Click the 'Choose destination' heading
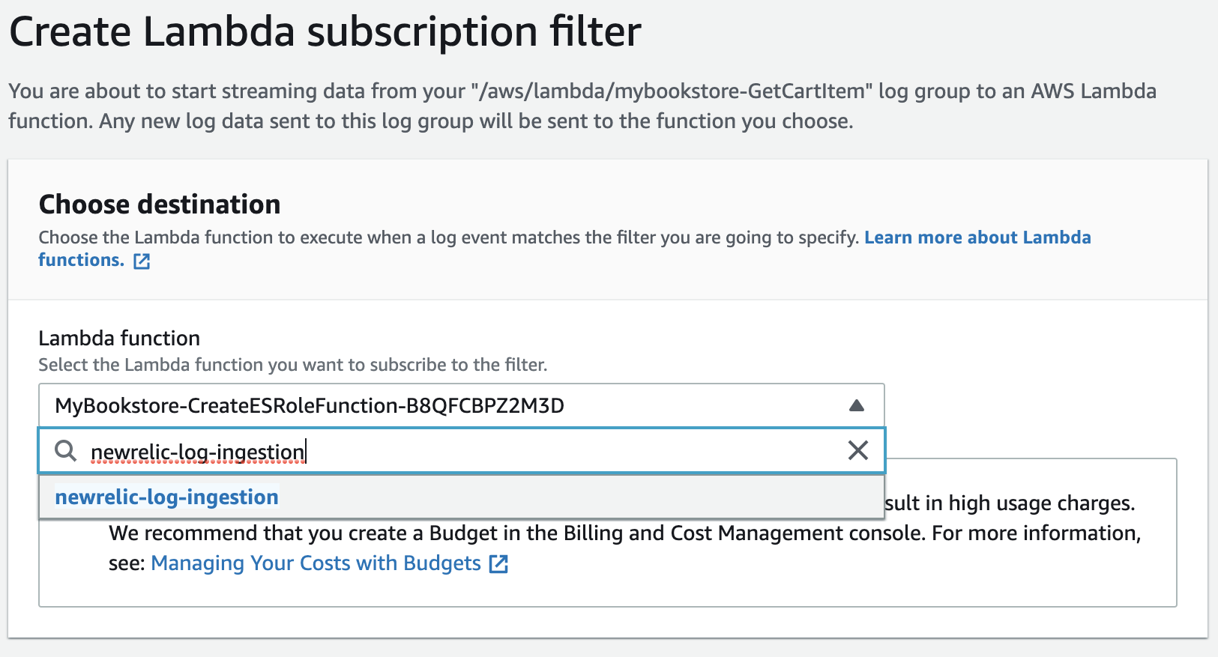The height and width of the screenshot is (657, 1218). 160,205
